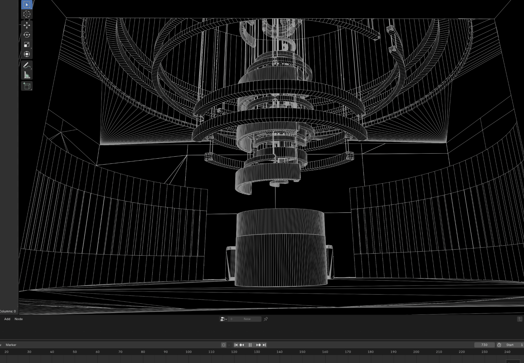Toggle auto keying record button
This screenshot has height=363, width=524.
coord(224,345)
